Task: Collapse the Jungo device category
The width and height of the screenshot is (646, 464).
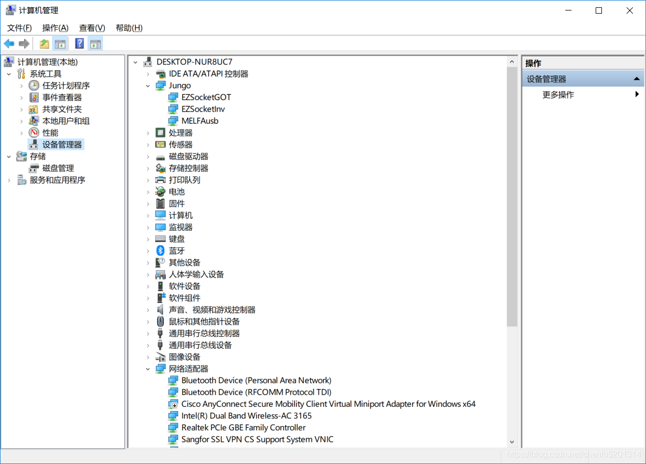Action: (x=148, y=85)
